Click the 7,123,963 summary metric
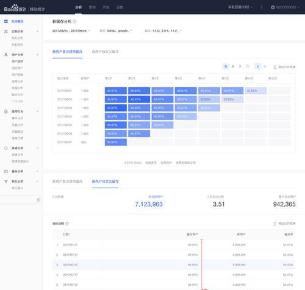This screenshot has width=305, height=290. (x=149, y=204)
